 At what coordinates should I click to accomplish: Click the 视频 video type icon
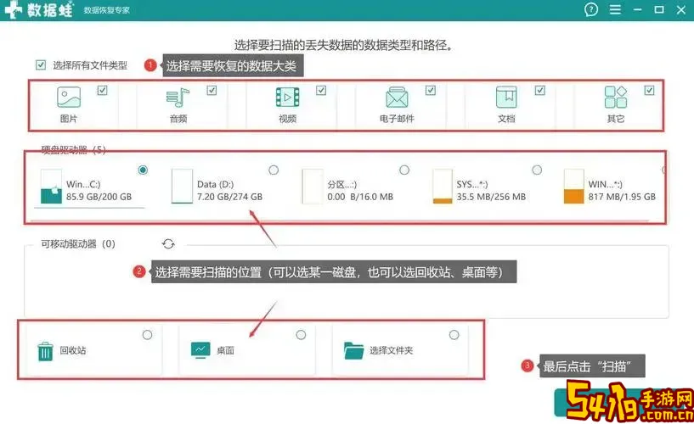click(288, 98)
